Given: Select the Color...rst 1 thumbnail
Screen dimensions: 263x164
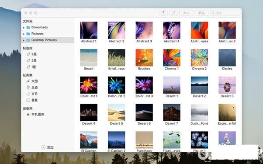Looking at the screenshot, I should click(x=89, y=85).
